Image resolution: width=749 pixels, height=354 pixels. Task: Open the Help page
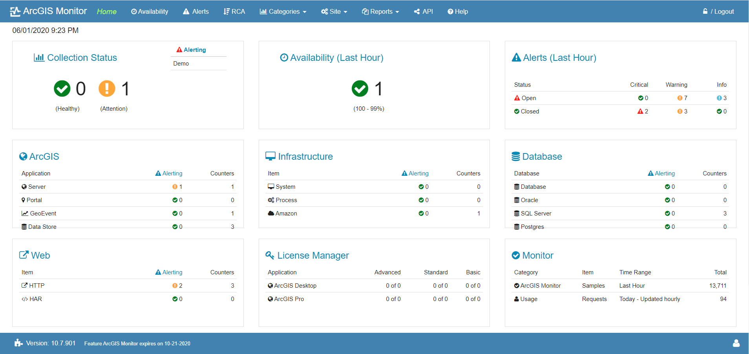click(458, 12)
